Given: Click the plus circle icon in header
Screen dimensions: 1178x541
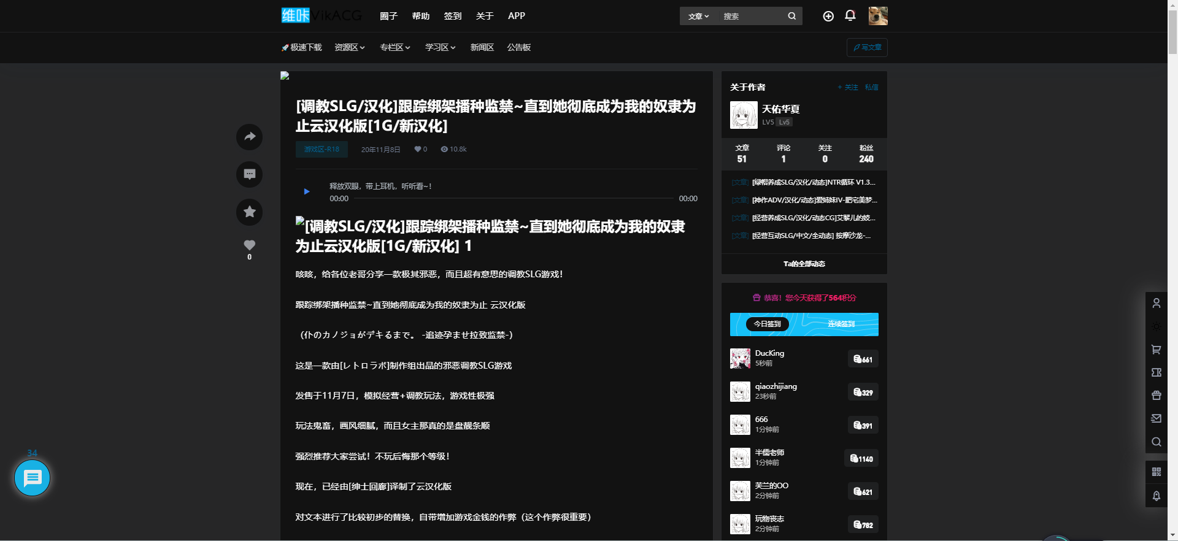Looking at the screenshot, I should (x=828, y=17).
